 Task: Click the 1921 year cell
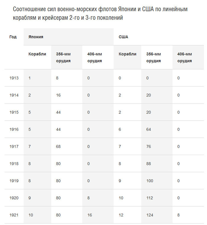tap(14, 215)
